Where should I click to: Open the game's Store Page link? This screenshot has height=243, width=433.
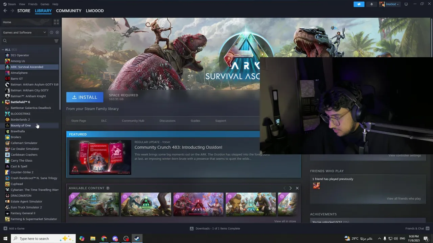pos(78,121)
